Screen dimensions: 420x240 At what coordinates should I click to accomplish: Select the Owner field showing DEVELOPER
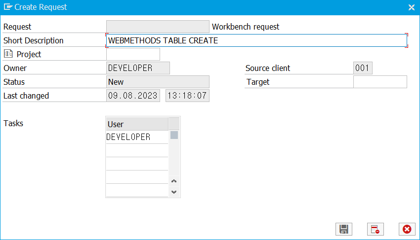tap(138, 68)
